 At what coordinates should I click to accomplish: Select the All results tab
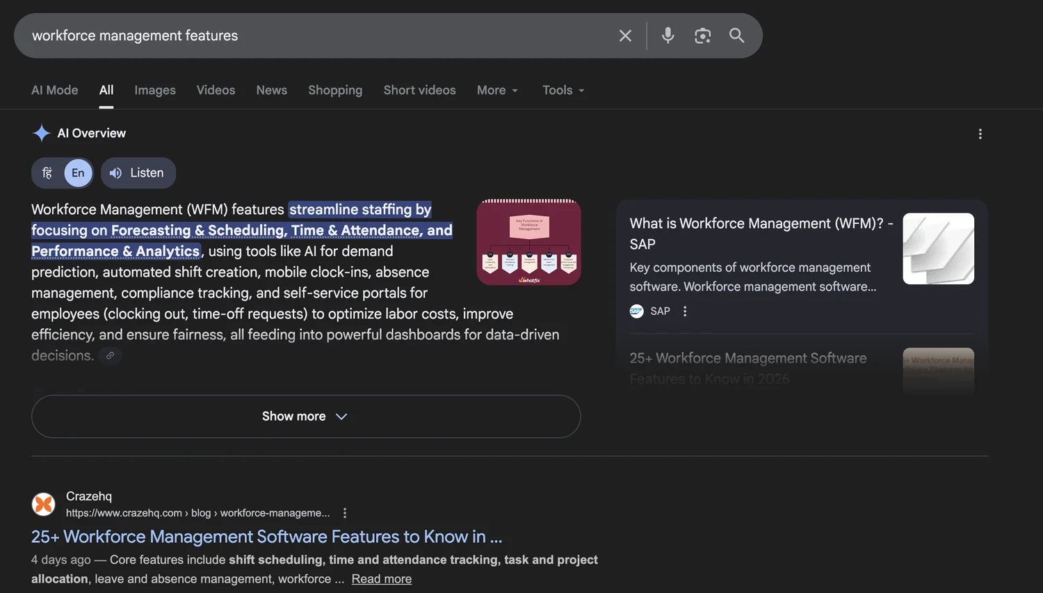click(x=106, y=90)
